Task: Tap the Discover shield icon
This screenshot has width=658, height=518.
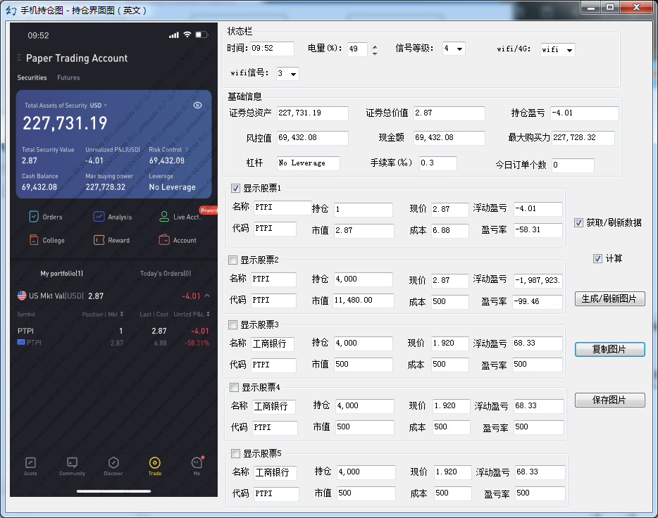Action: tap(113, 463)
